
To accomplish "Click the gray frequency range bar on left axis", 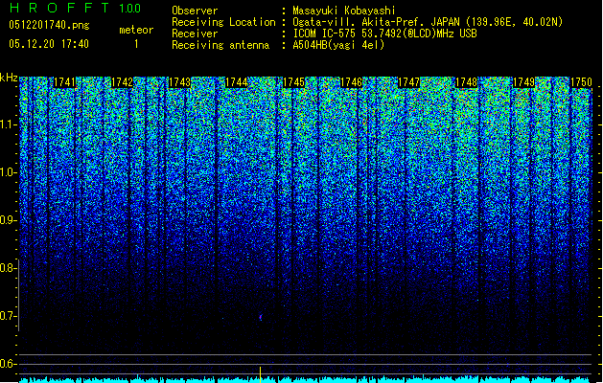I will [18, 295].
